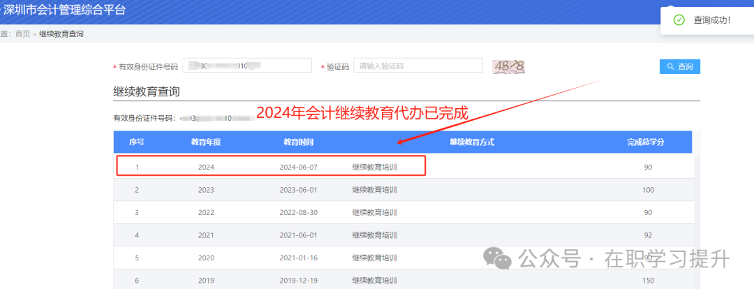Click the green success check icon
Image resolution: width=754 pixels, height=289 pixels.
point(679,20)
